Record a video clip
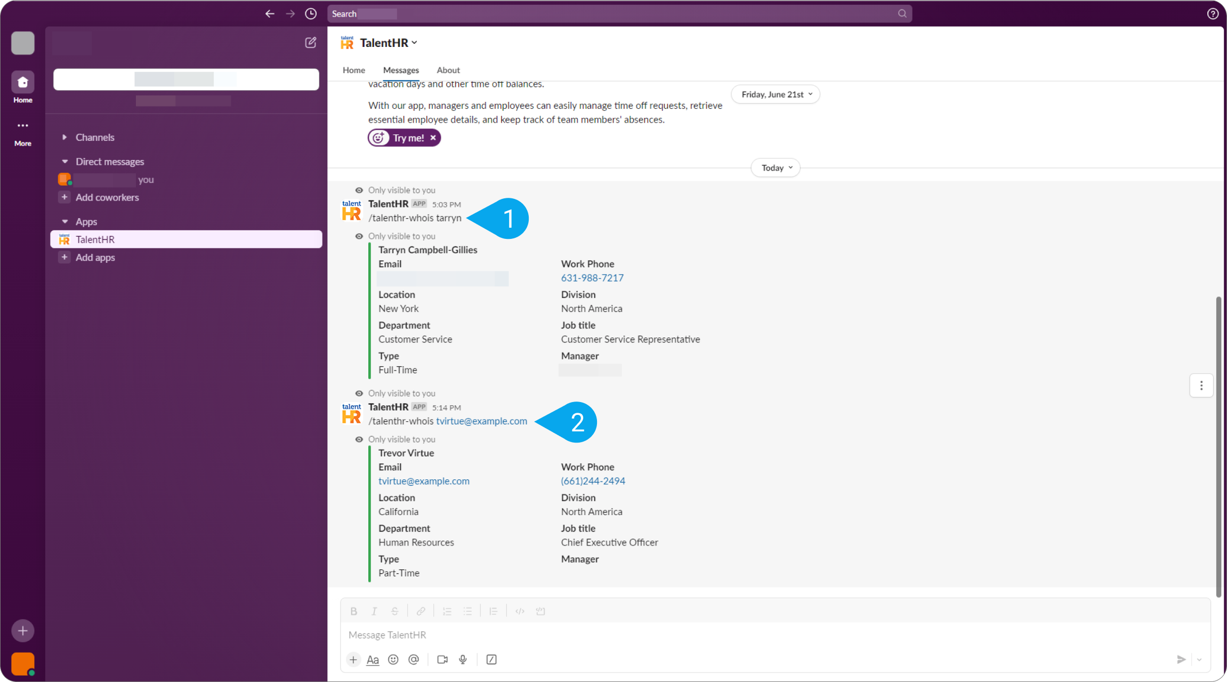This screenshot has width=1227, height=682. coord(442,660)
